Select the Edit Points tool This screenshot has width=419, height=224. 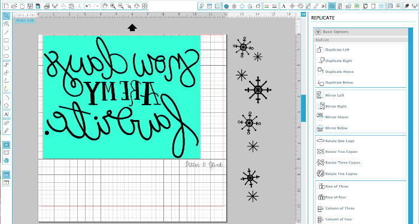tap(7, 24)
